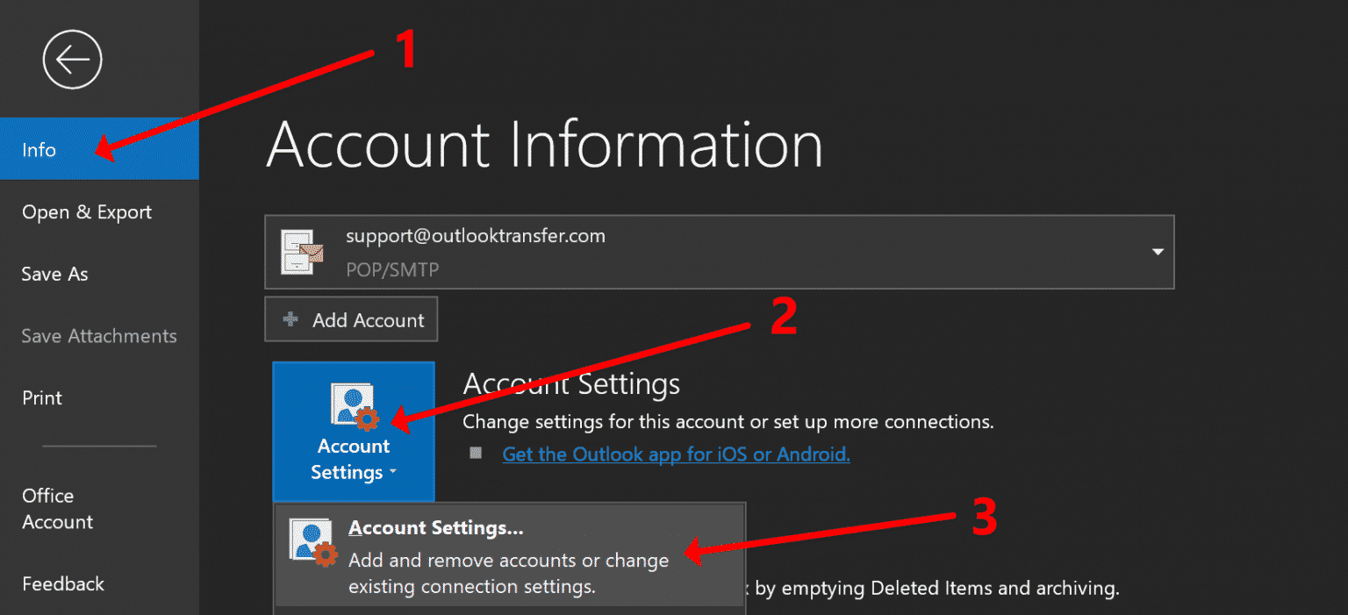Open the Print section
This screenshot has height=615, width=1348.
[x=41, y=397]
